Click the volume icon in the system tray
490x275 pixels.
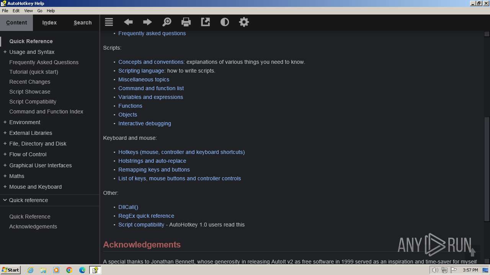tap(435, 270)
